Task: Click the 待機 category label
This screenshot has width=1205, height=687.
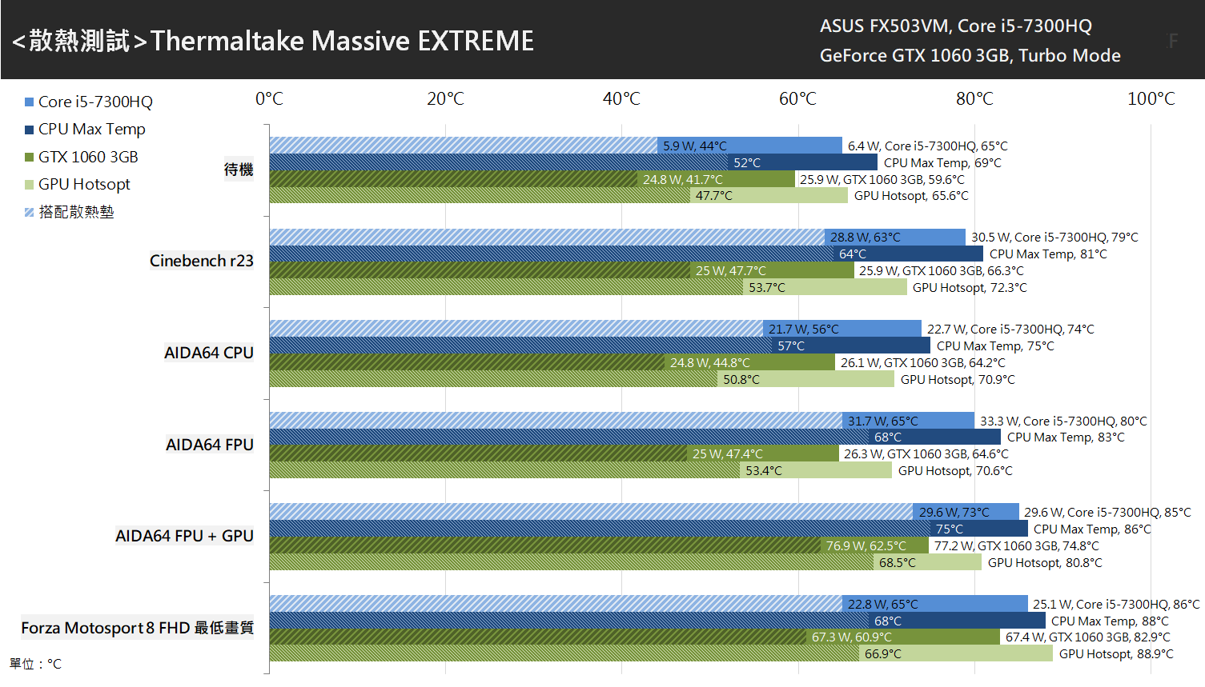Action: coord(239,170)
